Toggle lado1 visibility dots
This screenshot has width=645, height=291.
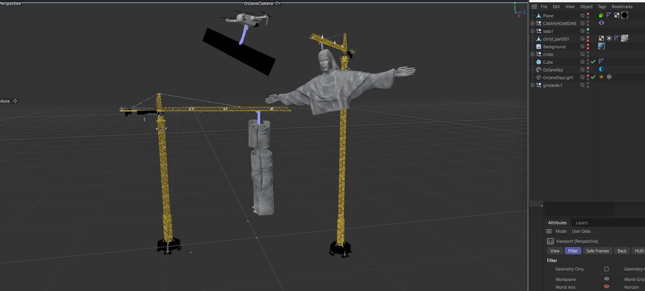coord(588,31)
